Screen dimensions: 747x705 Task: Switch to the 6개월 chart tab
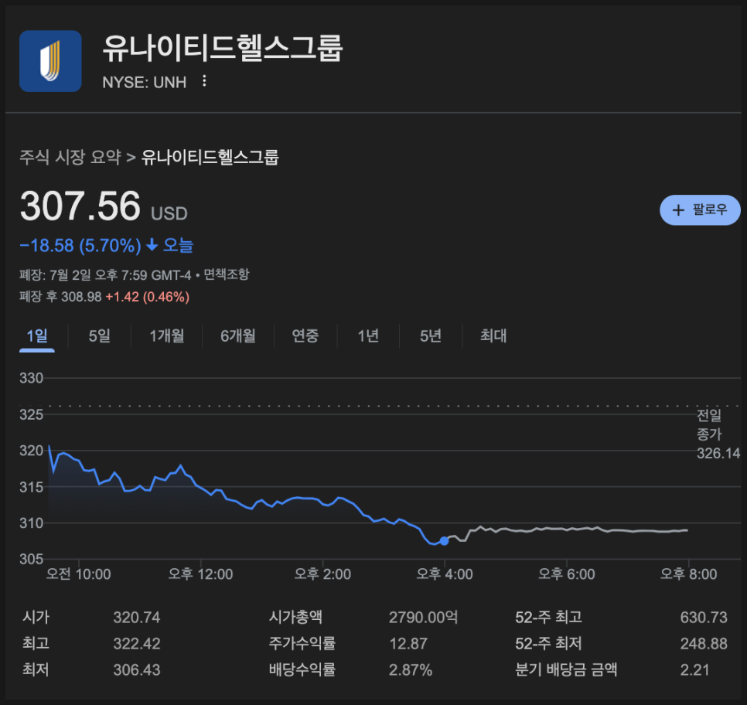[238, 336]
